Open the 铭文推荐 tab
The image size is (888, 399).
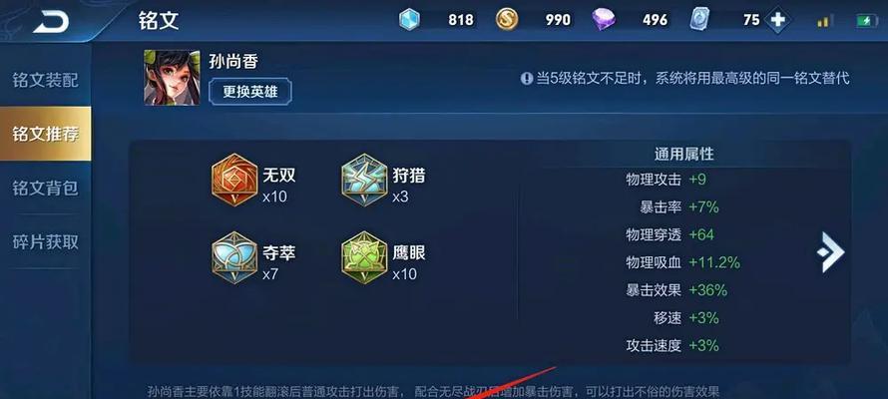pyautogui.click(x=45, y=134)
